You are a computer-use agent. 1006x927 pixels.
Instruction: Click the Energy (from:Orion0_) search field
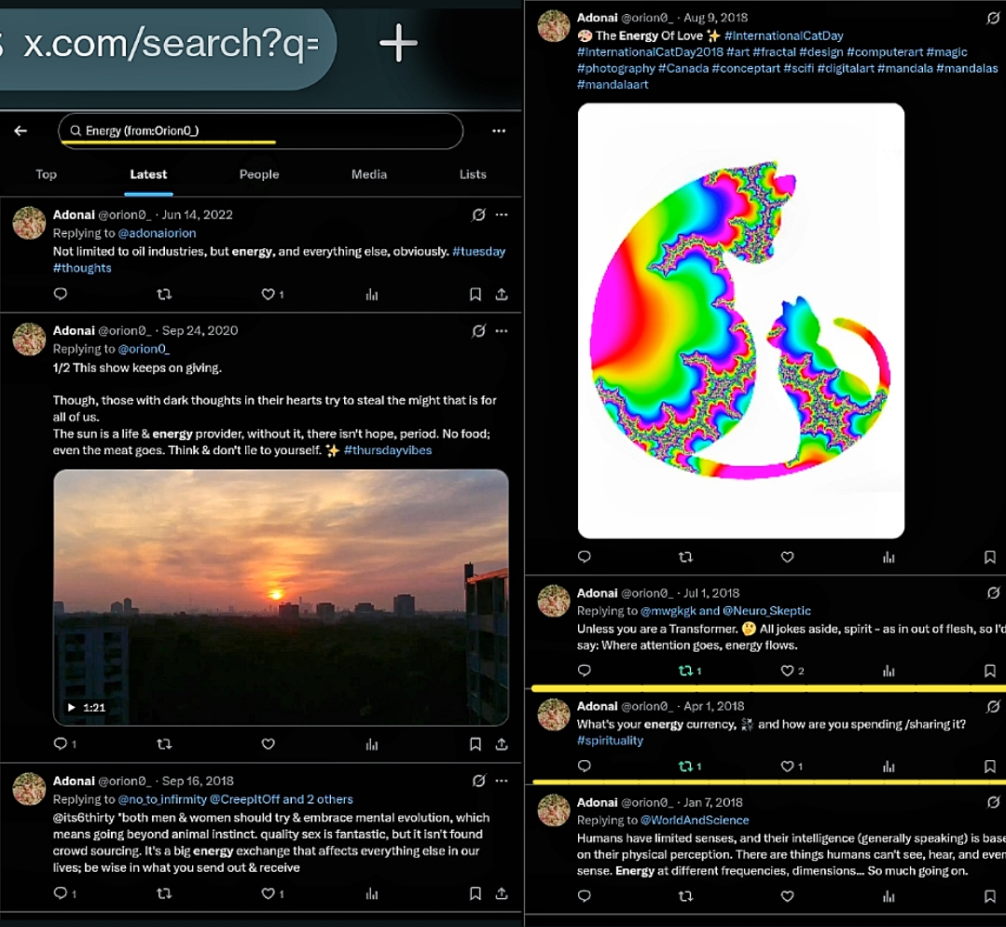tap(261, 131)
